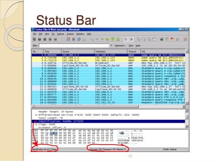The height and width of the screenshot is (161, 215).
Task: Open coloring rules toolbar icon
Action: pyautogui.click(x=172, y=39)
